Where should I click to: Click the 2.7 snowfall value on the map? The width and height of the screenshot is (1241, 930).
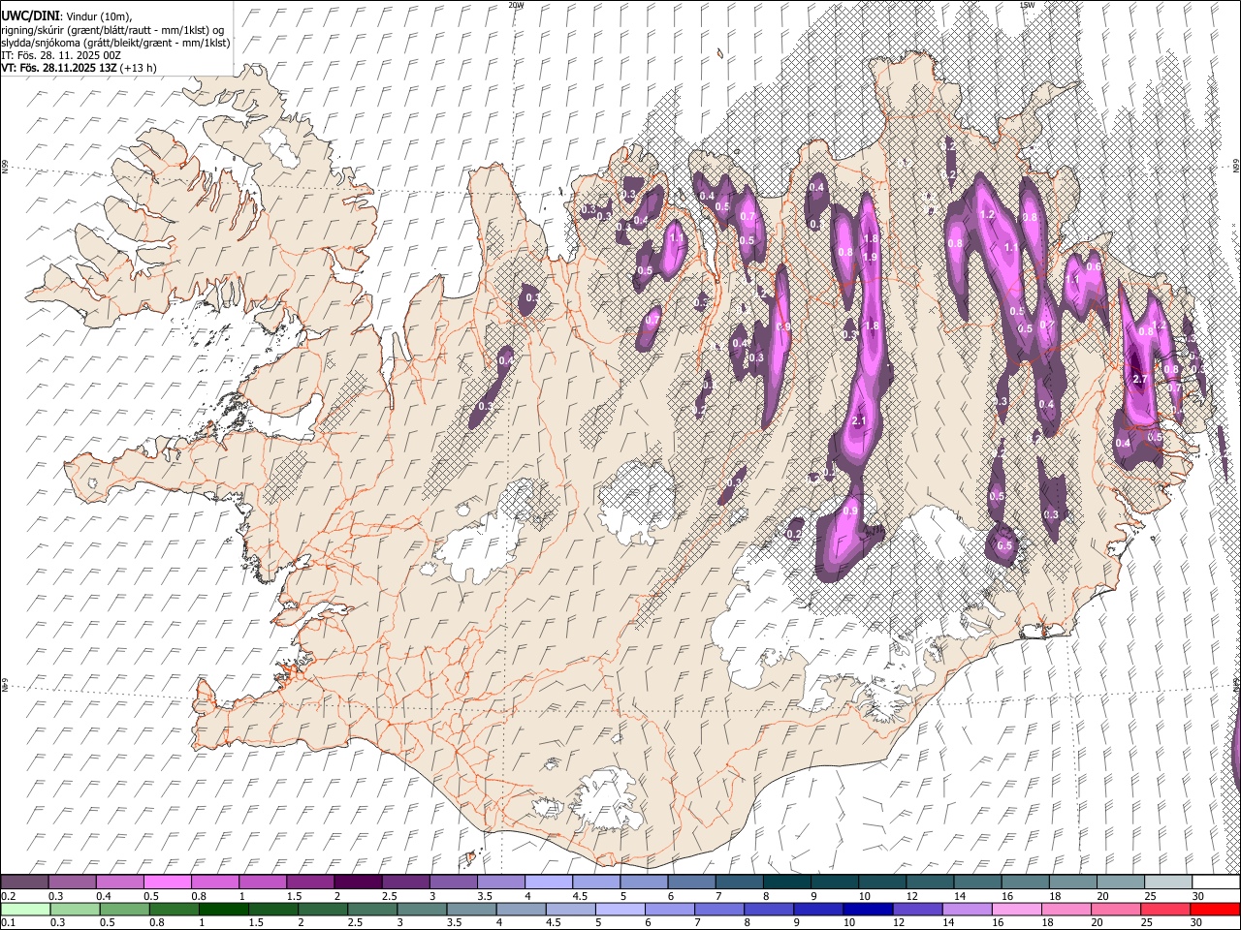click(1140, 379)
